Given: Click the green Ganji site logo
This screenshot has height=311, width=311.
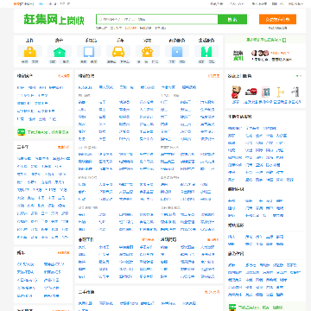Looking at the screenshot, I should [54, 20].
